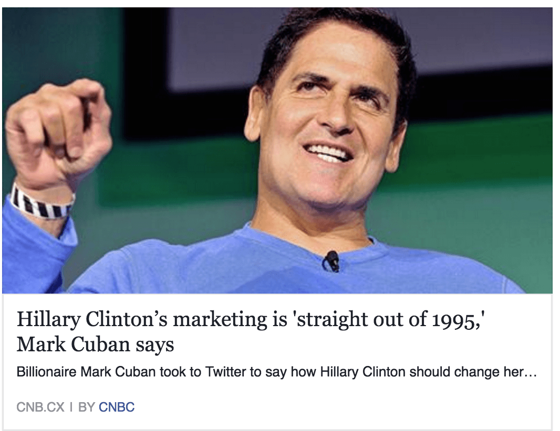The image size is (560, 431).
Task: Click the lapel microphone in the photo
Action: (x=332, y=260)
